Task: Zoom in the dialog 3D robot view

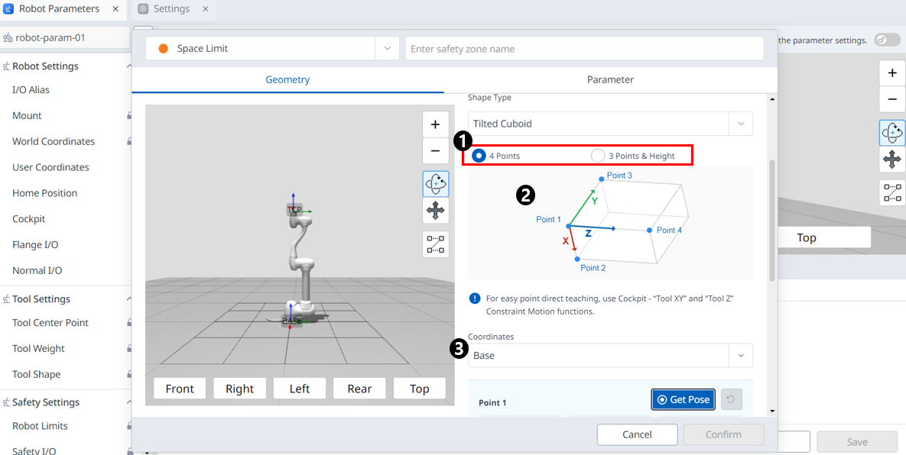Action: coord(435,124)
